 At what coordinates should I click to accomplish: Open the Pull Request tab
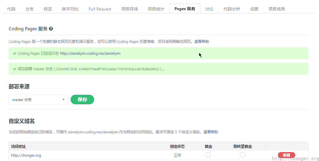click(100, 9)
